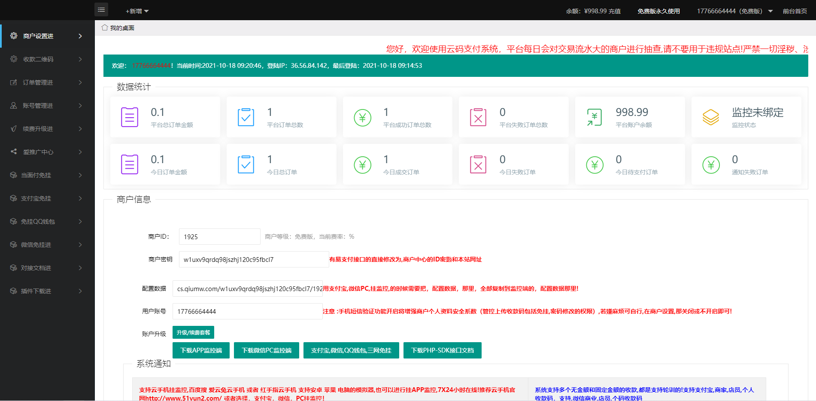Screen dimensions: 816x401
Task: Click the blue checklist icon for 今日总订单
Action: tap(246, 164)
